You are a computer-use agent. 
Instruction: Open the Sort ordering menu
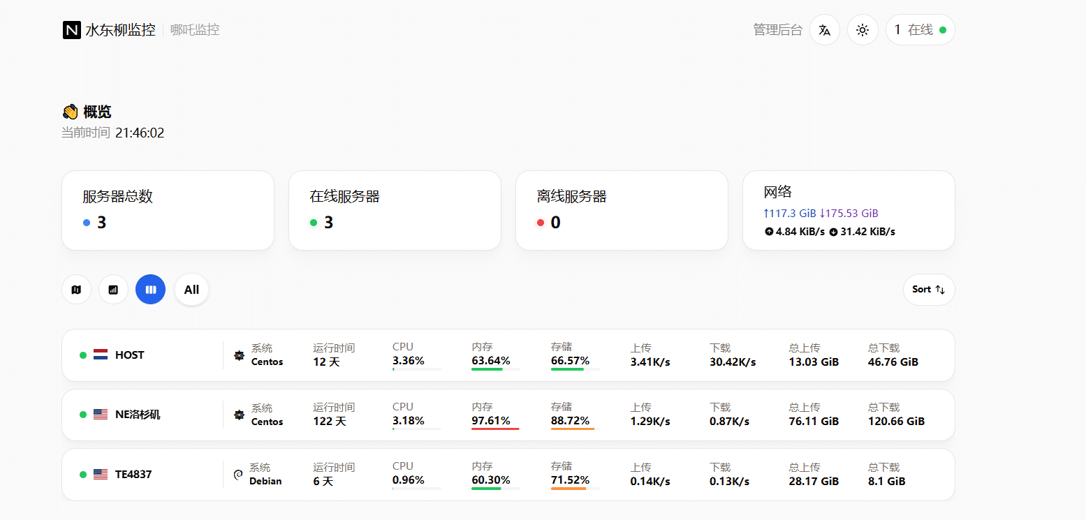[929, 289]
